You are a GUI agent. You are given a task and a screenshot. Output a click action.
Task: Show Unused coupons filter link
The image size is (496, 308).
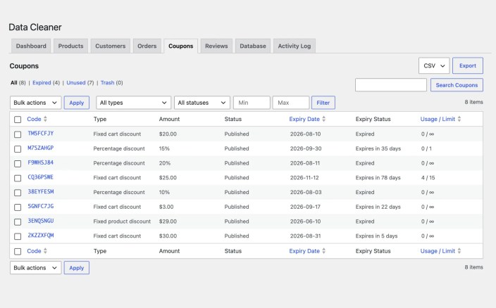coord(76,83)
